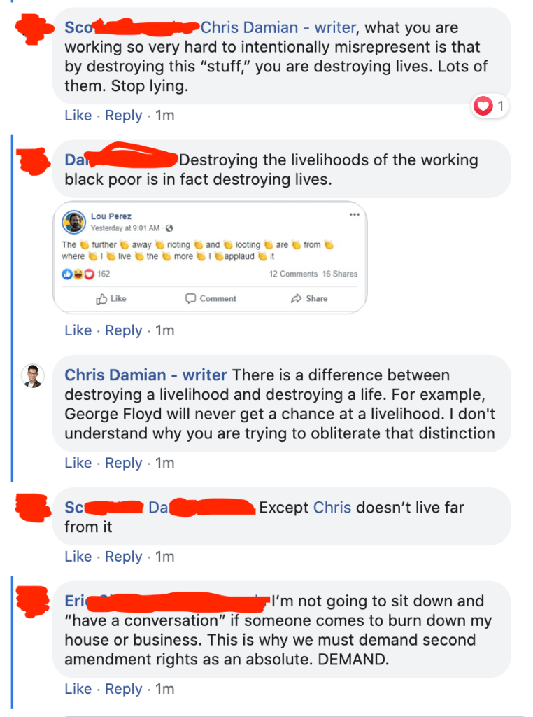
Task: Click the heart reaction badge on first comment
Action: pyautogui.click(x=490, y=106)
